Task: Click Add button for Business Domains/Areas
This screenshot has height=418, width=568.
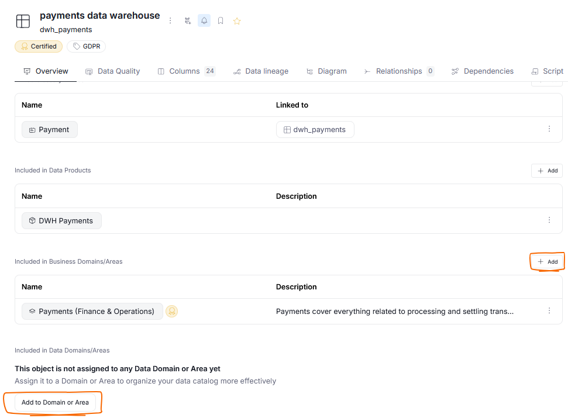Action: point(547,261)
